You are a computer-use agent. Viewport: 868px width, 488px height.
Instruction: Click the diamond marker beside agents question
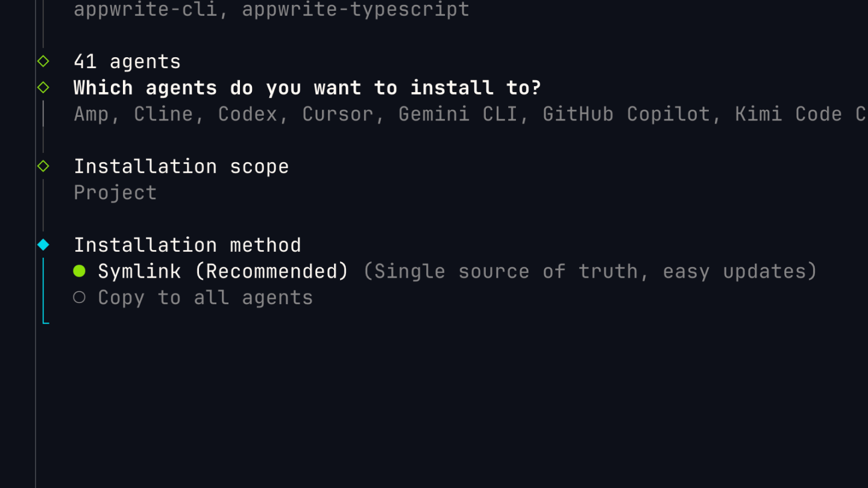point(42,87)
